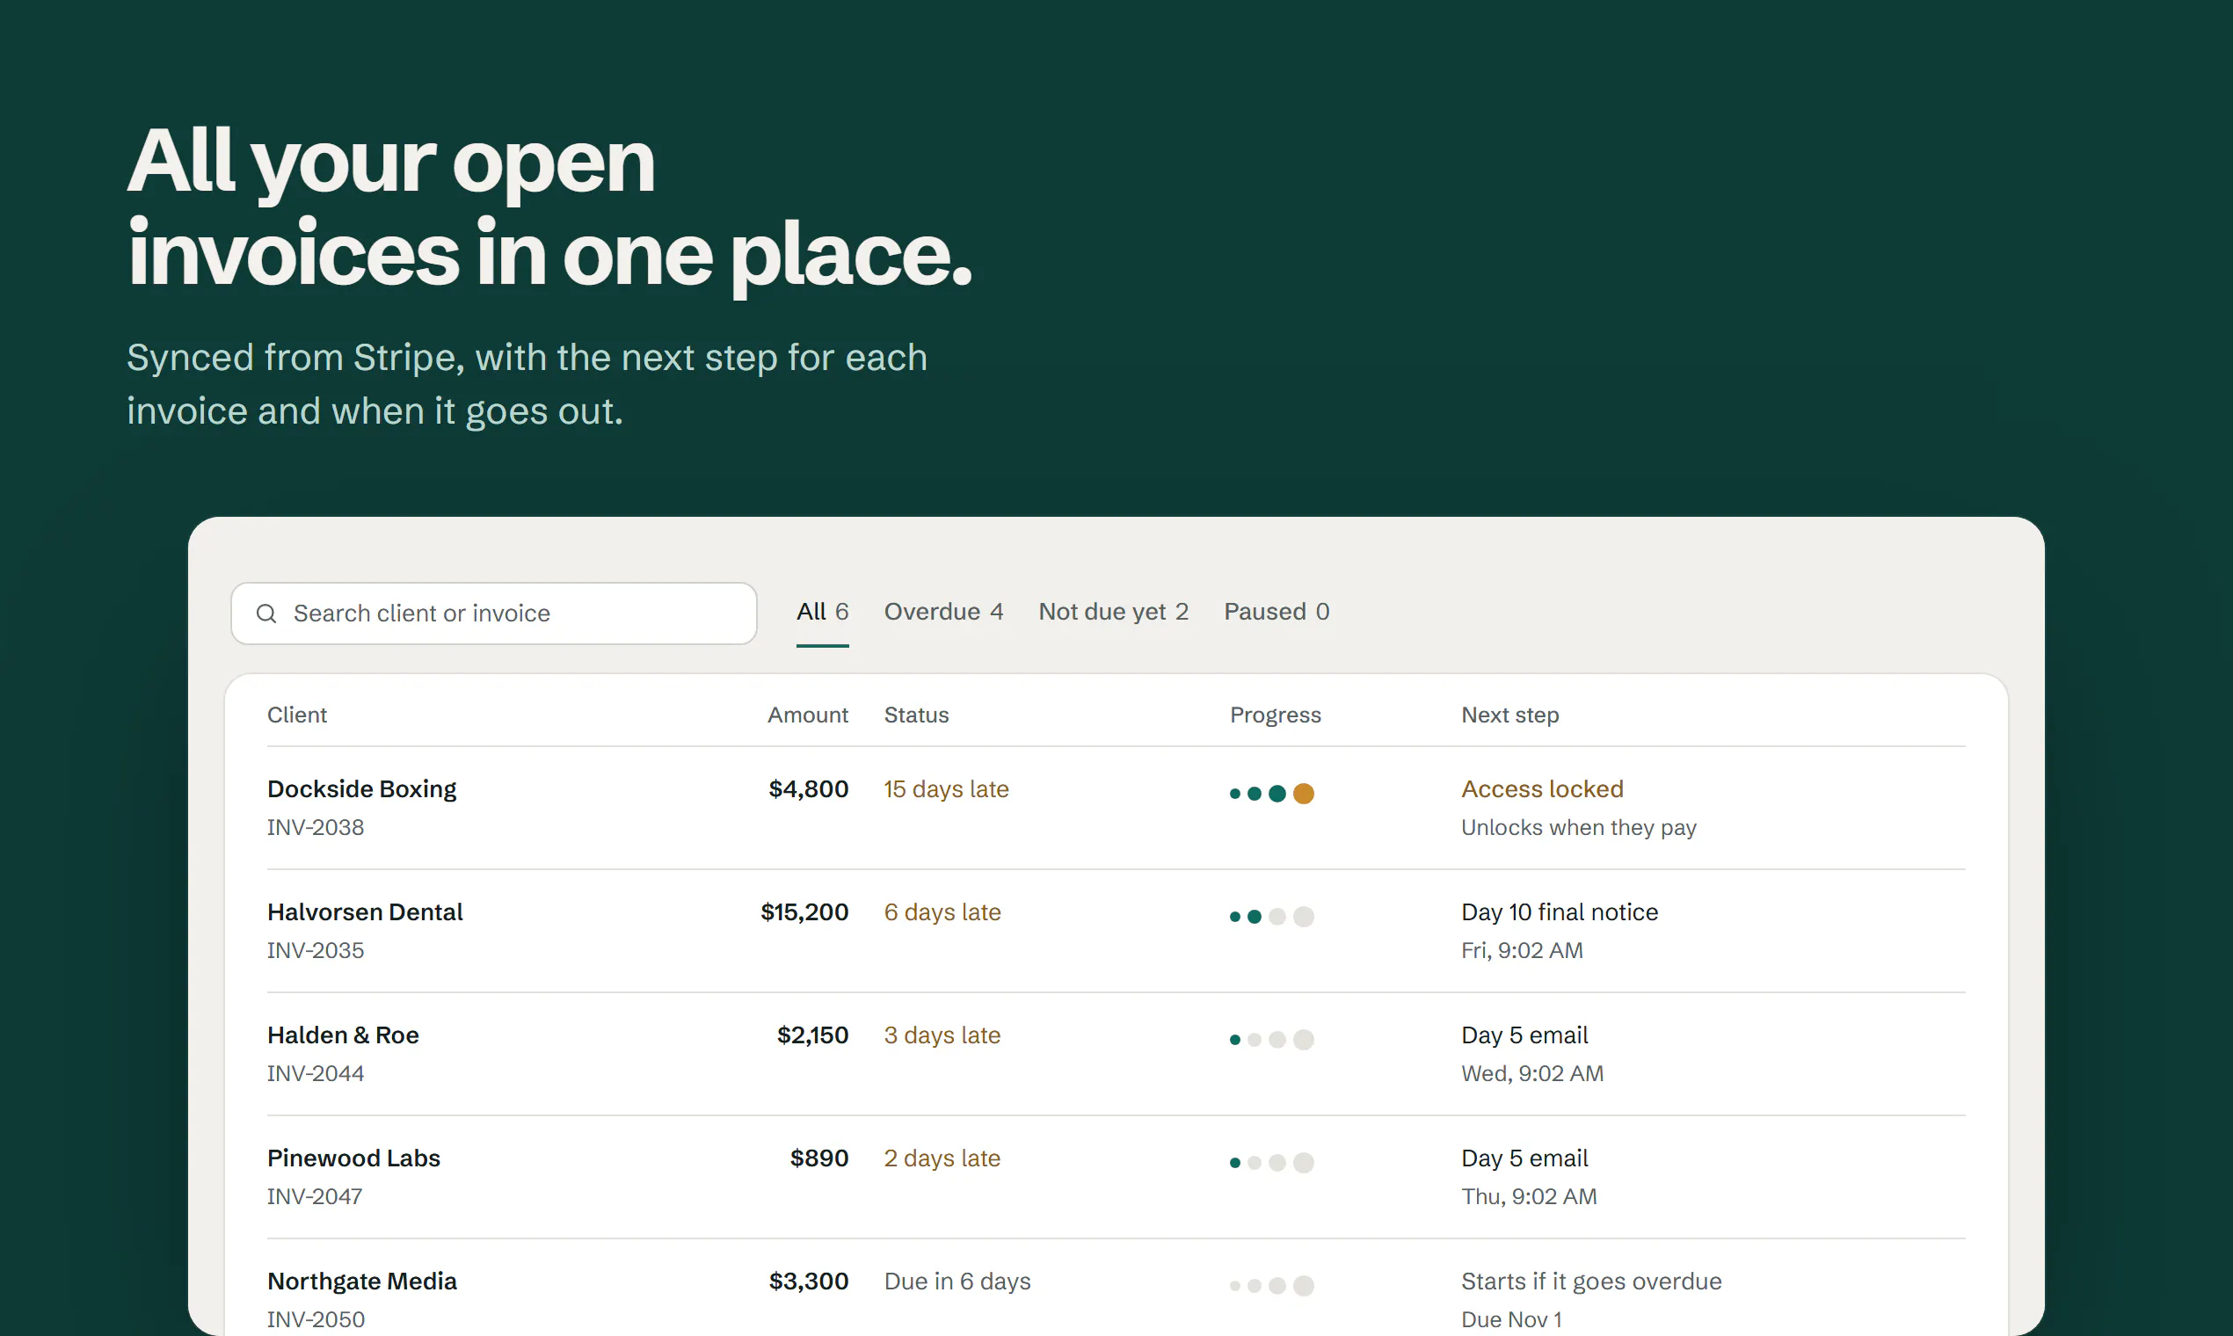This screenshot has width=2233, height=1336.
Task: Open the Not due yet 2 tab
Action: (x=1114, y=612)
